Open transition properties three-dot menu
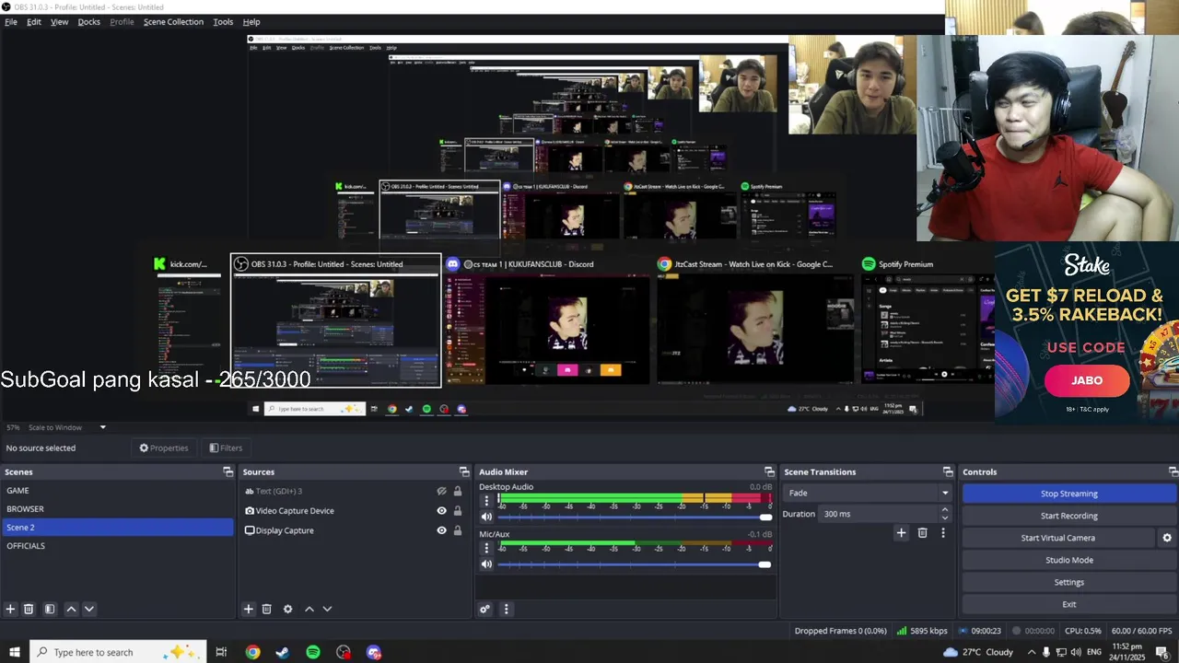1179x663 pixels. pyautogui.click(x=942, y=532)
